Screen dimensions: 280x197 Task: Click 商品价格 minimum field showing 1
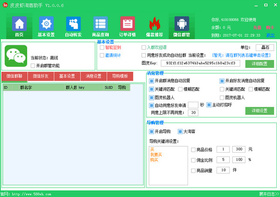pos(223,149)
